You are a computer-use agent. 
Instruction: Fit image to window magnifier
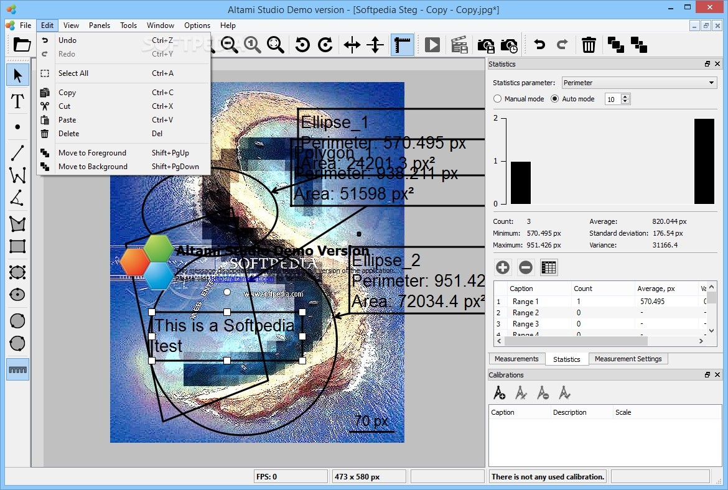point(275,45)
